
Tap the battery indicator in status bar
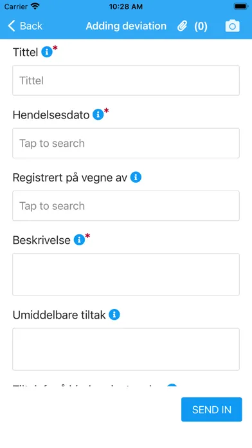(x=241, y=6)
